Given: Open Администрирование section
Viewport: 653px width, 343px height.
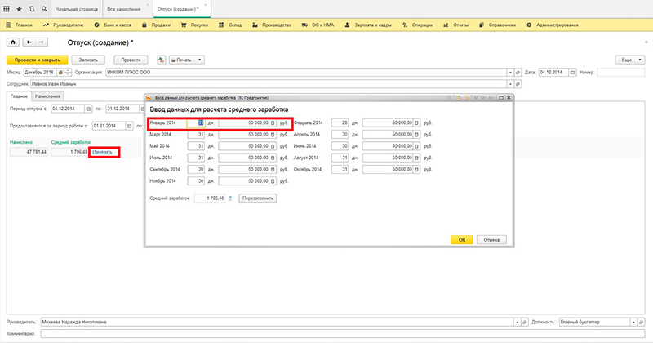Looking at the screenshot, I should click(553, 25).
